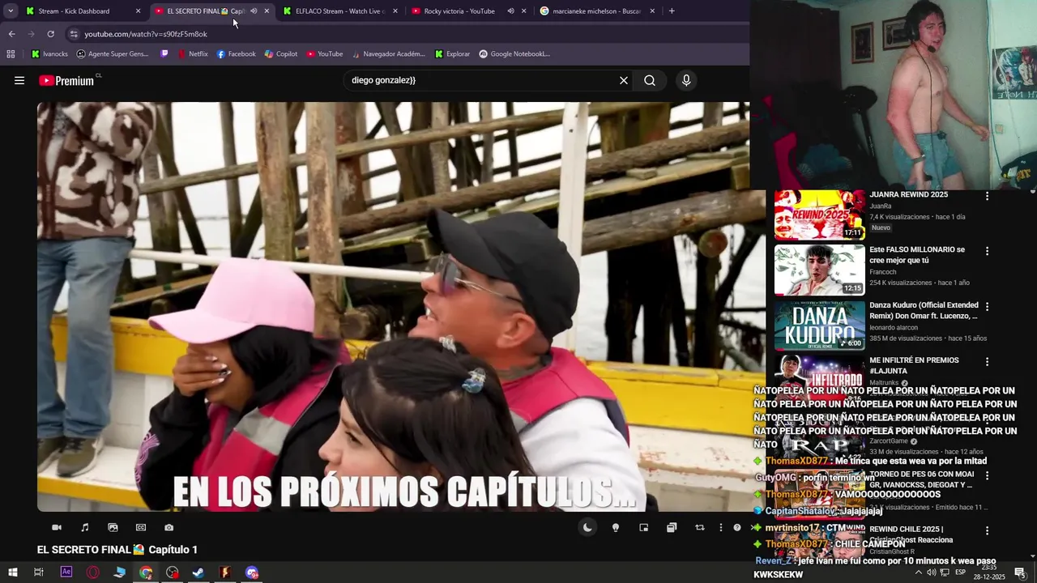Toggle the dark mode moon button
The width and height of the screenshot is (1037, 583).
[587, 528]
